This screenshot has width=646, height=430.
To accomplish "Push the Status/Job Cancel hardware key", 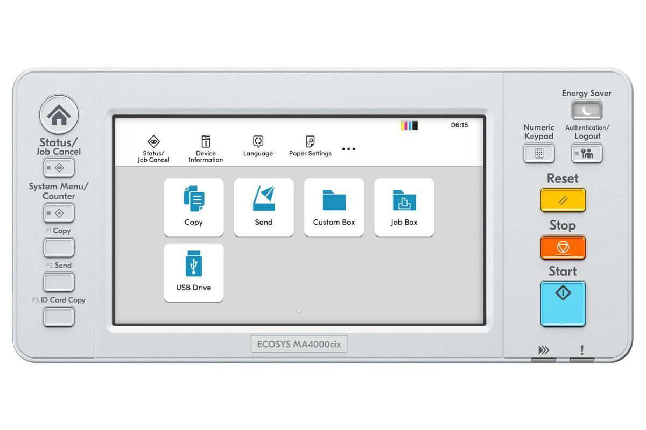I will click(x=59, y=168).
